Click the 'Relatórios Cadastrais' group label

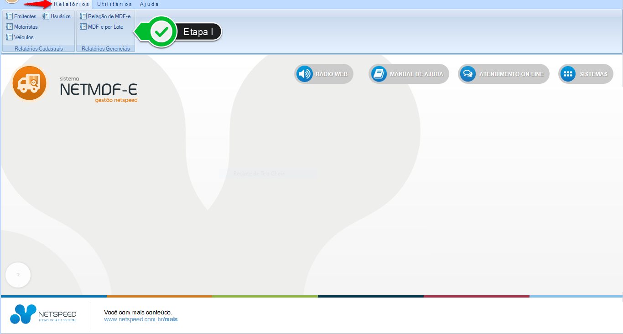[x=39, y=48]
